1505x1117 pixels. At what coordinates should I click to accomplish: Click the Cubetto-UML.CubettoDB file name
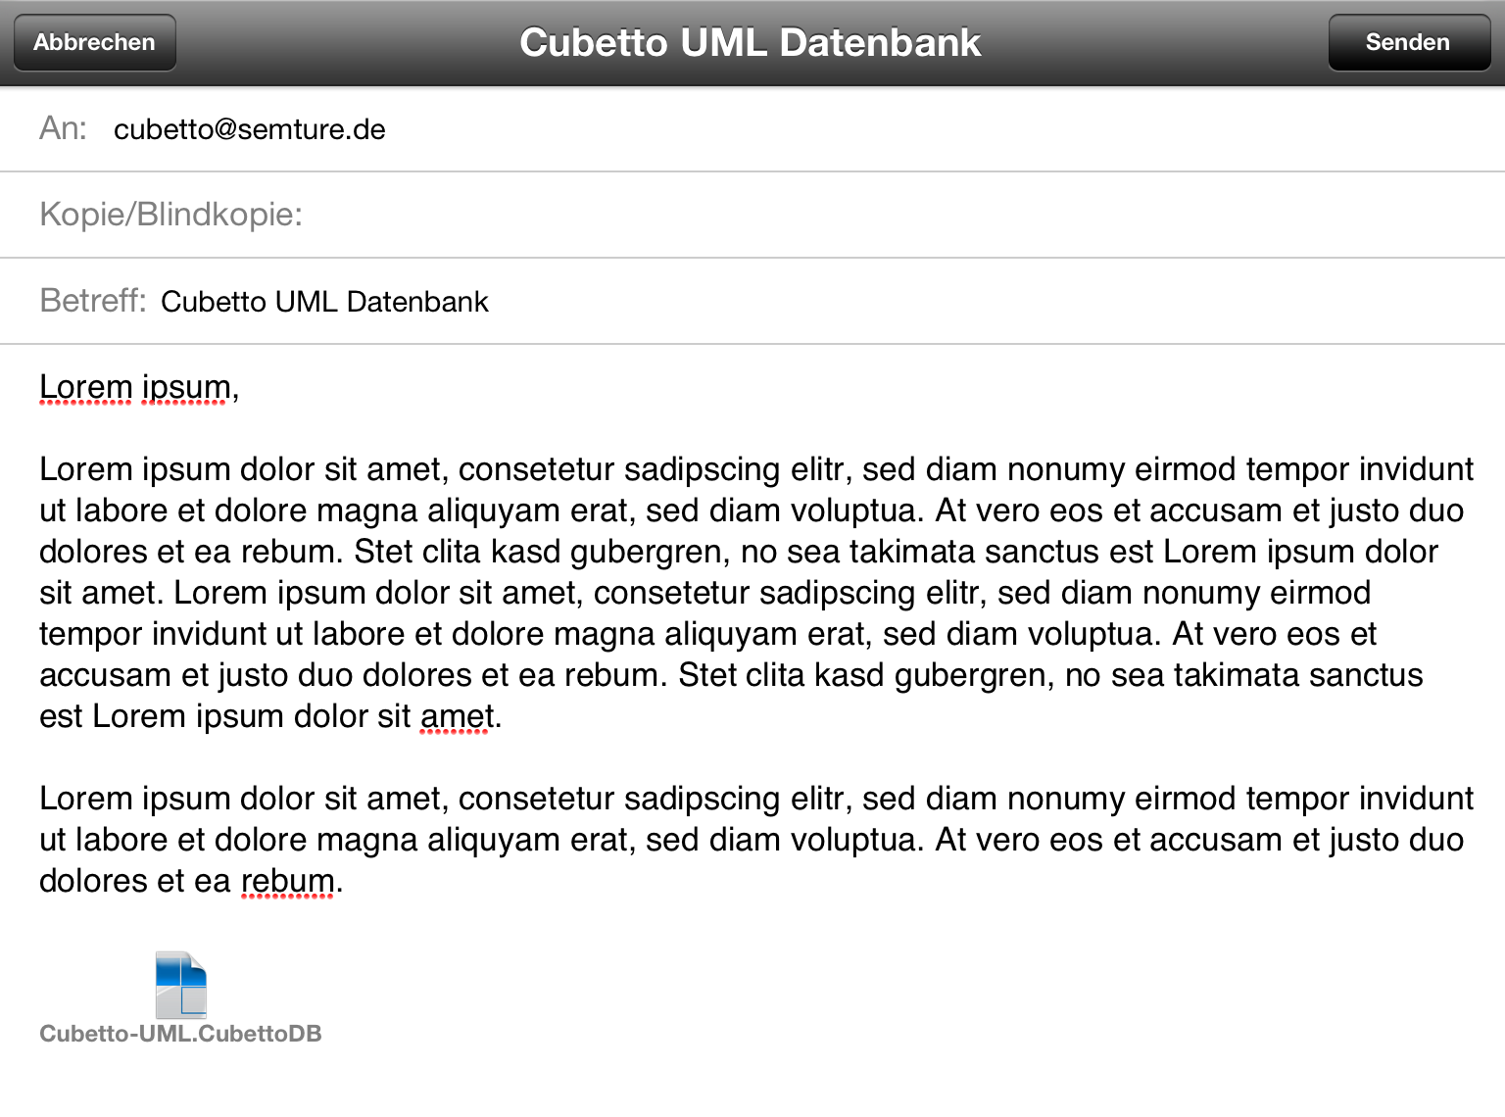click(x=180, y=1034)
